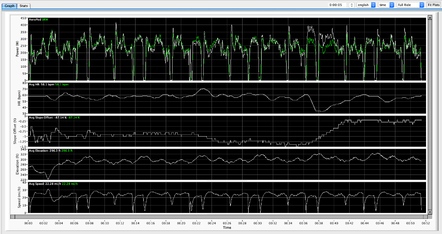
Task: Select the Graph tab
Action: tap(9, 6)
